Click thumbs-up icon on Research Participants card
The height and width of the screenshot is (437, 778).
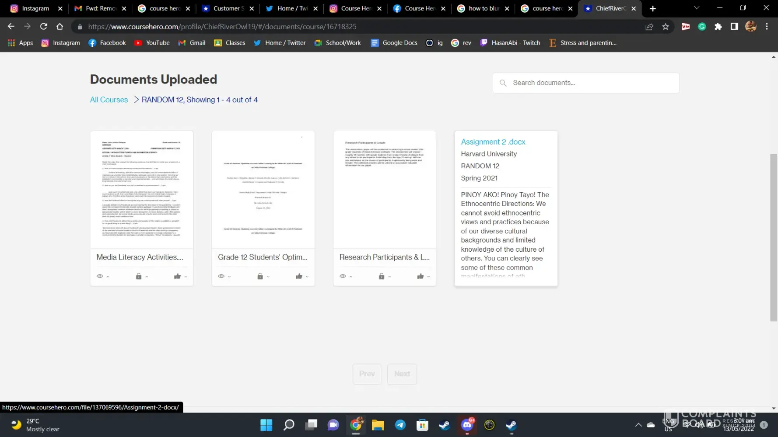pos(421,276)
